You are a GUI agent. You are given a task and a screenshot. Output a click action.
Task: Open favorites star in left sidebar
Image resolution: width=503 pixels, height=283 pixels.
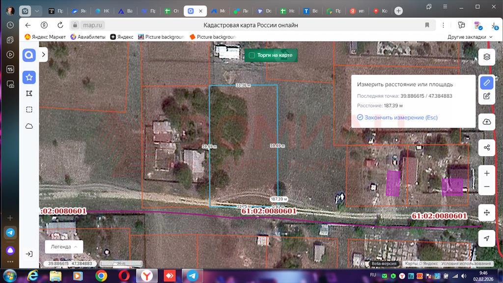[29, 77]
